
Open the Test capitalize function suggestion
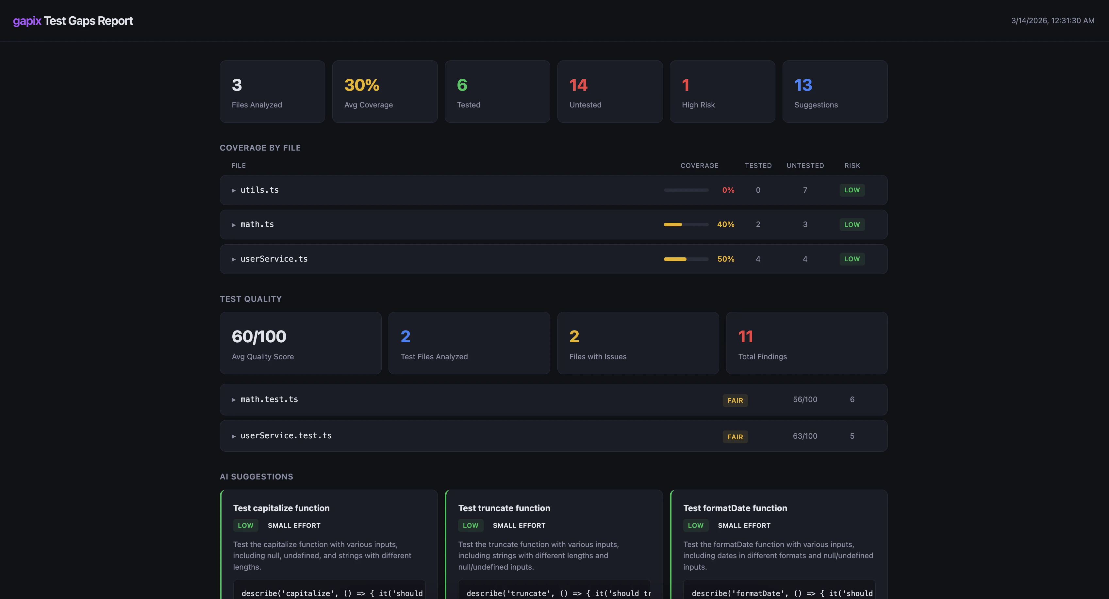[x=281, y=508]
